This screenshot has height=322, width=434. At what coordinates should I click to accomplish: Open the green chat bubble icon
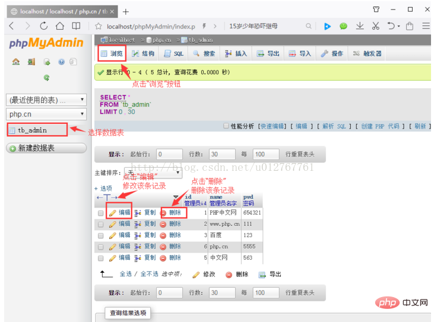point(344,26)
